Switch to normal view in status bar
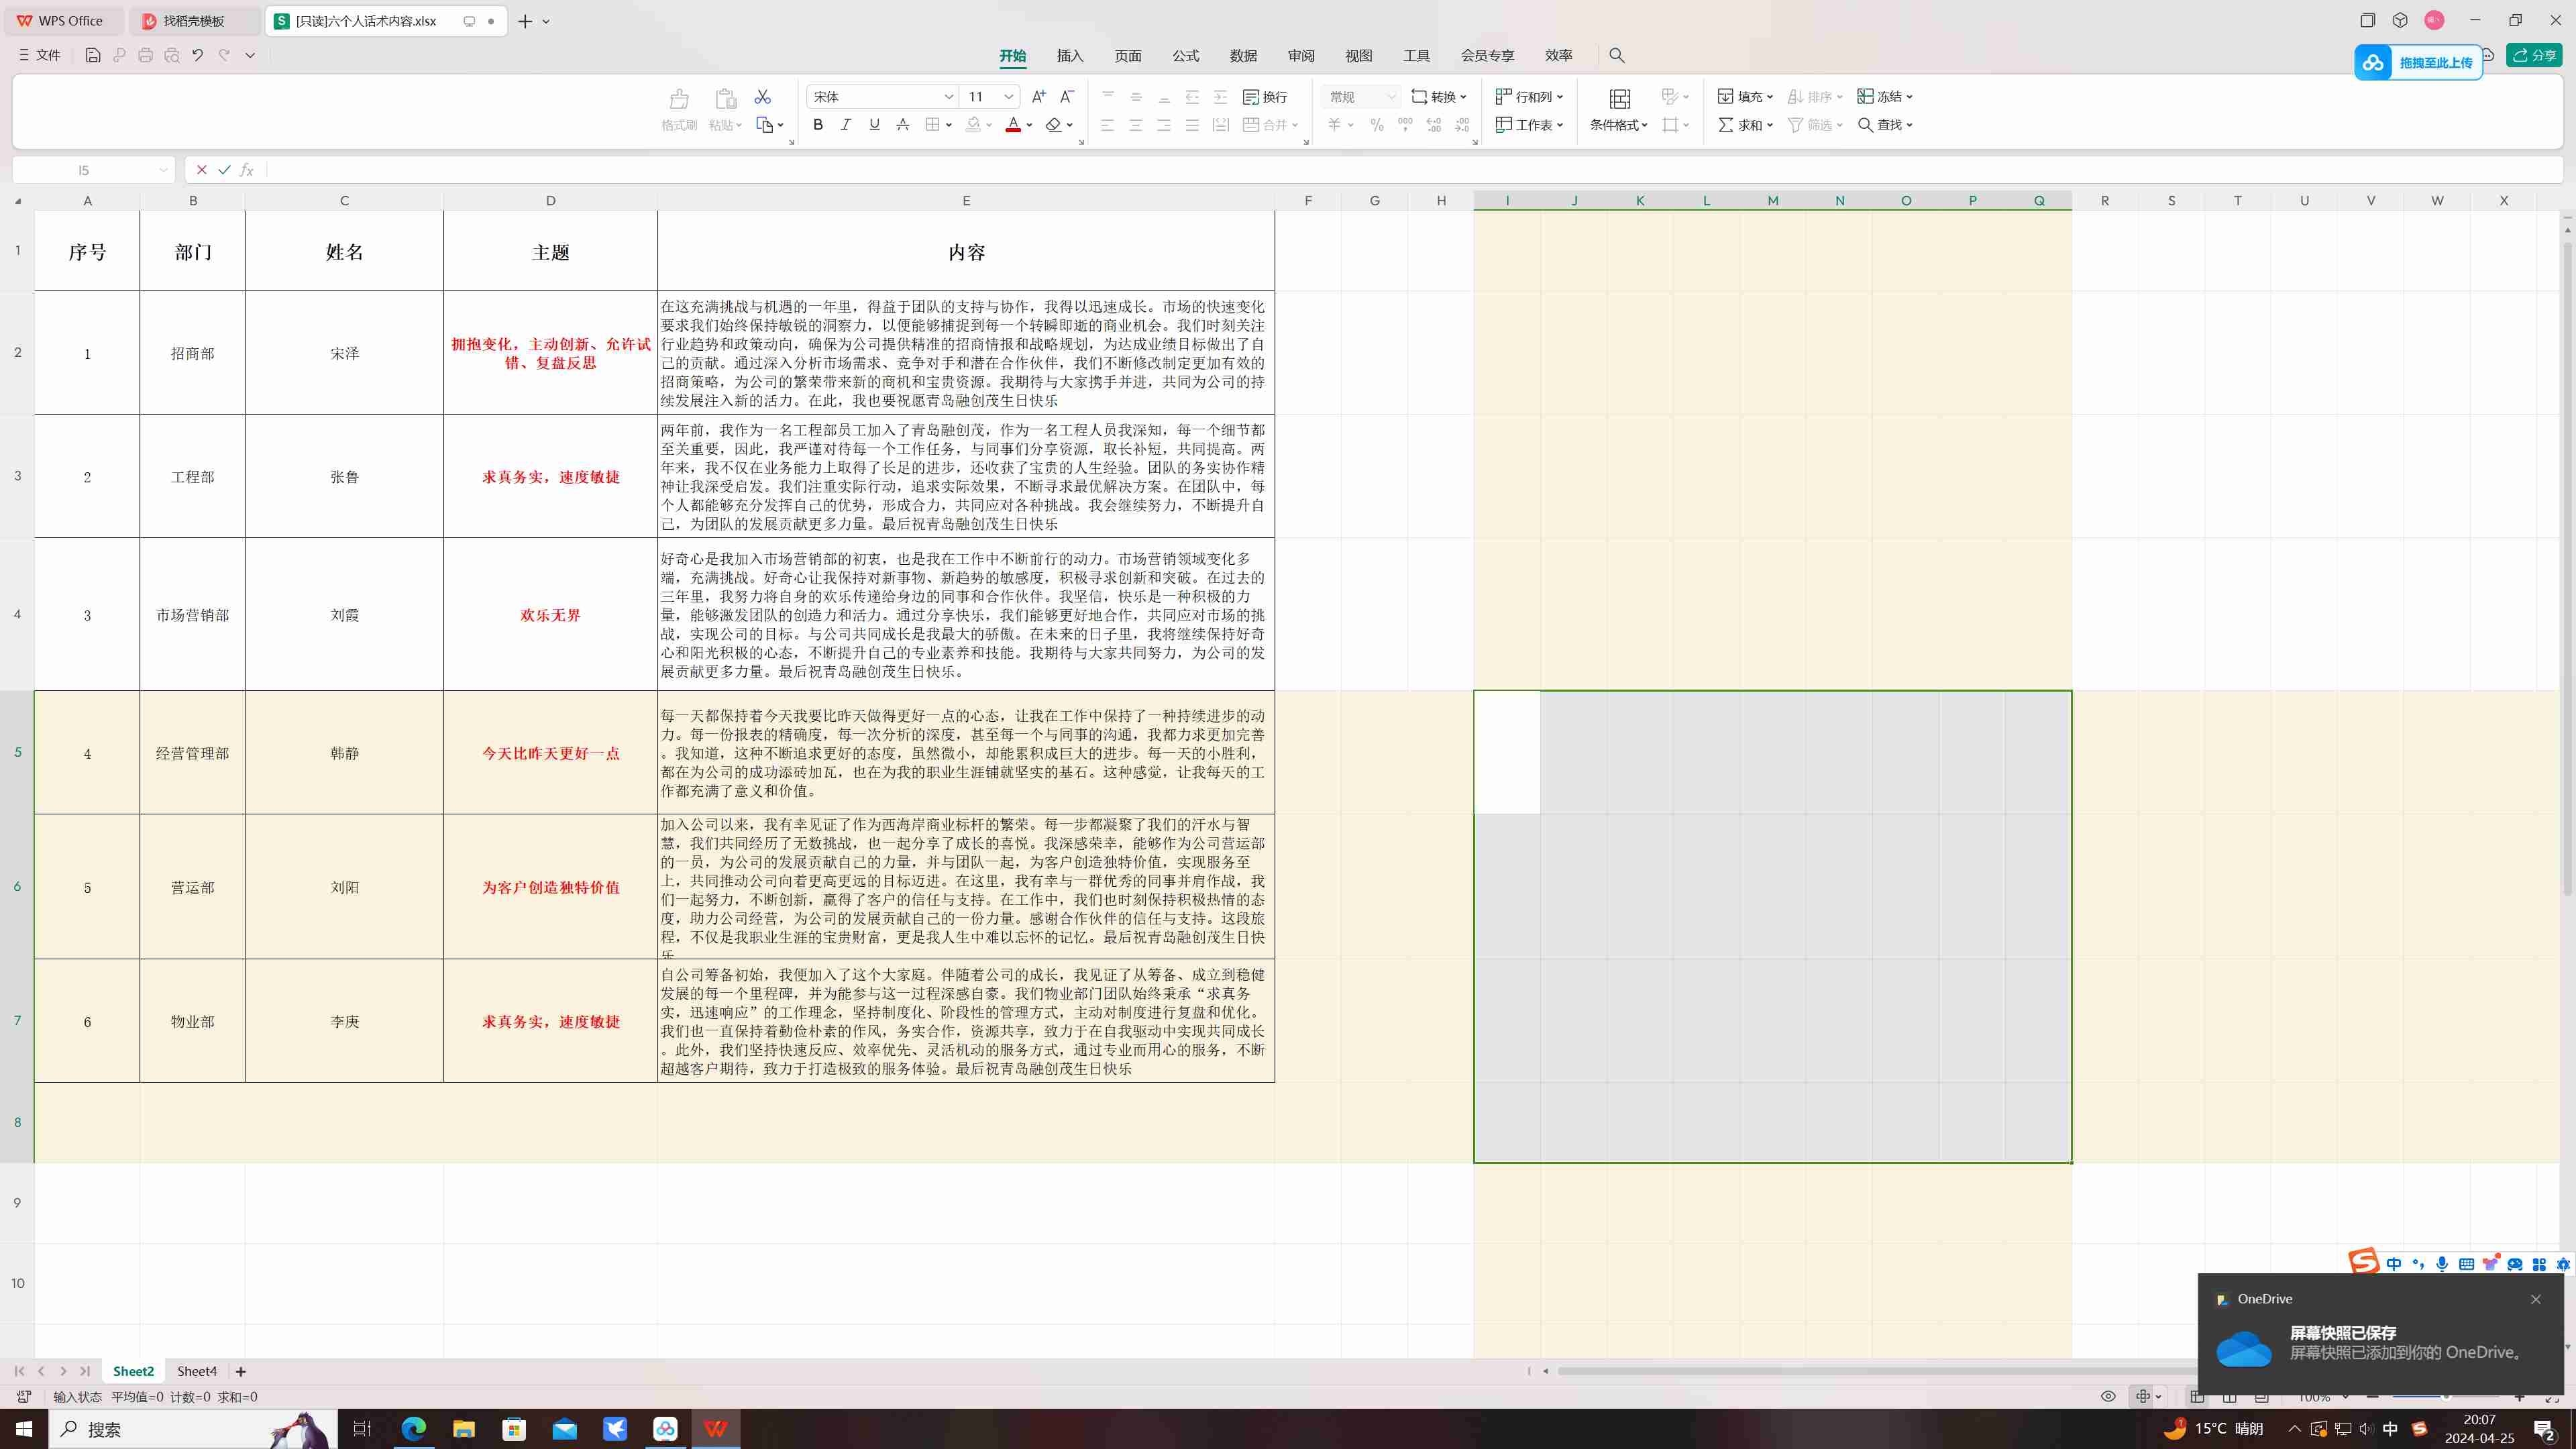This screenshot has width=2576, height=1449. pyautogui.click(x=2196, y=1397)
